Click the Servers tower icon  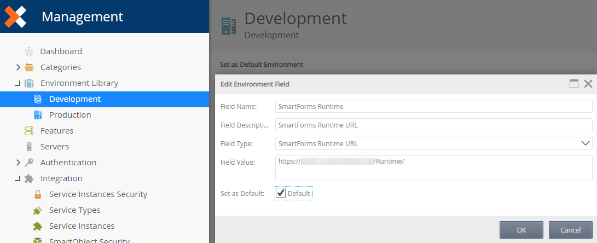(29, 147)
